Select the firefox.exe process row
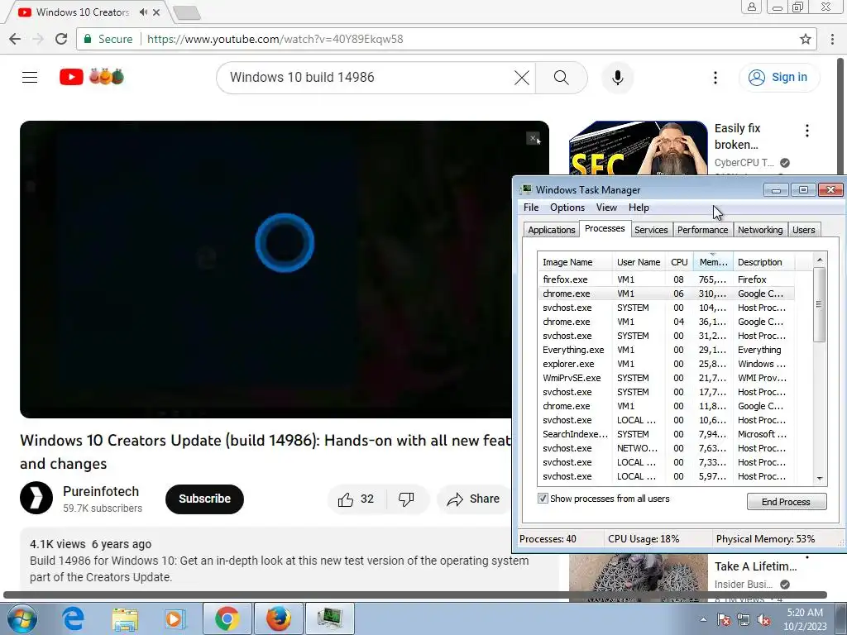The height and width of the screenshot is (635, 847). point(666,279)
